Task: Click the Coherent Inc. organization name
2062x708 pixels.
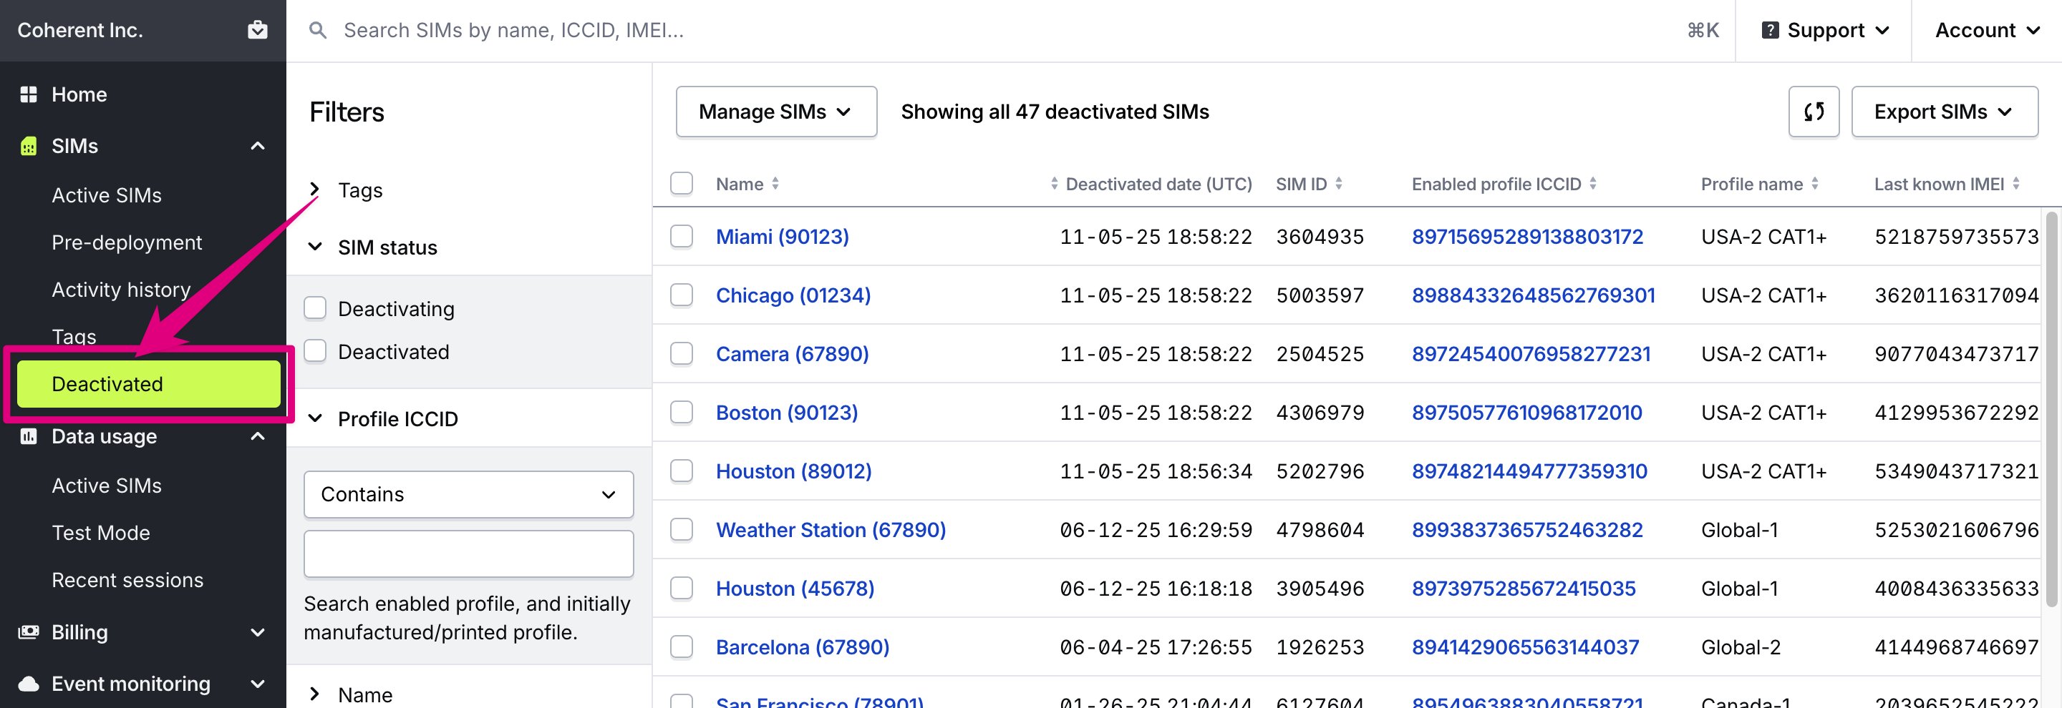Action: pyautogui.click(x=80, y=30)
